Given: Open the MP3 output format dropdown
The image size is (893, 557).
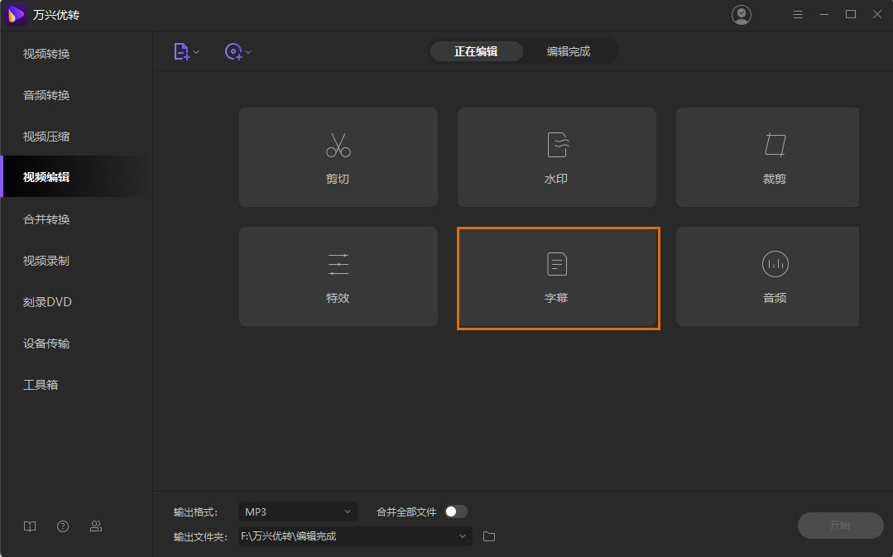Looking at the screenshot, I should 298,511.
